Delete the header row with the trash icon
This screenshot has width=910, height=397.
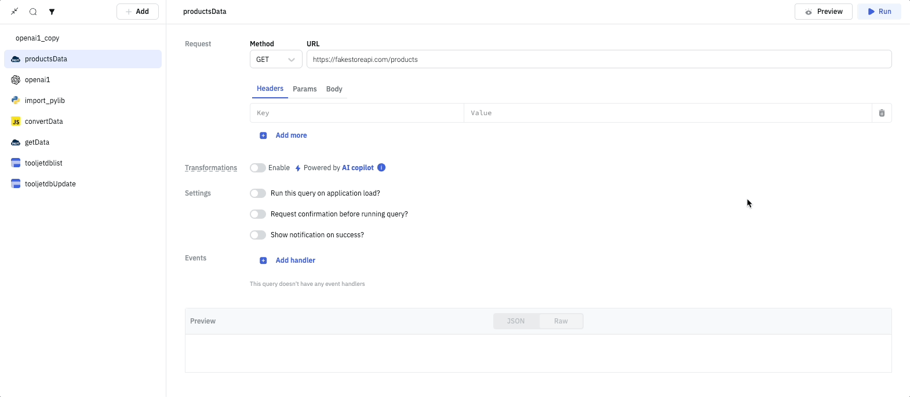[881, 113]
